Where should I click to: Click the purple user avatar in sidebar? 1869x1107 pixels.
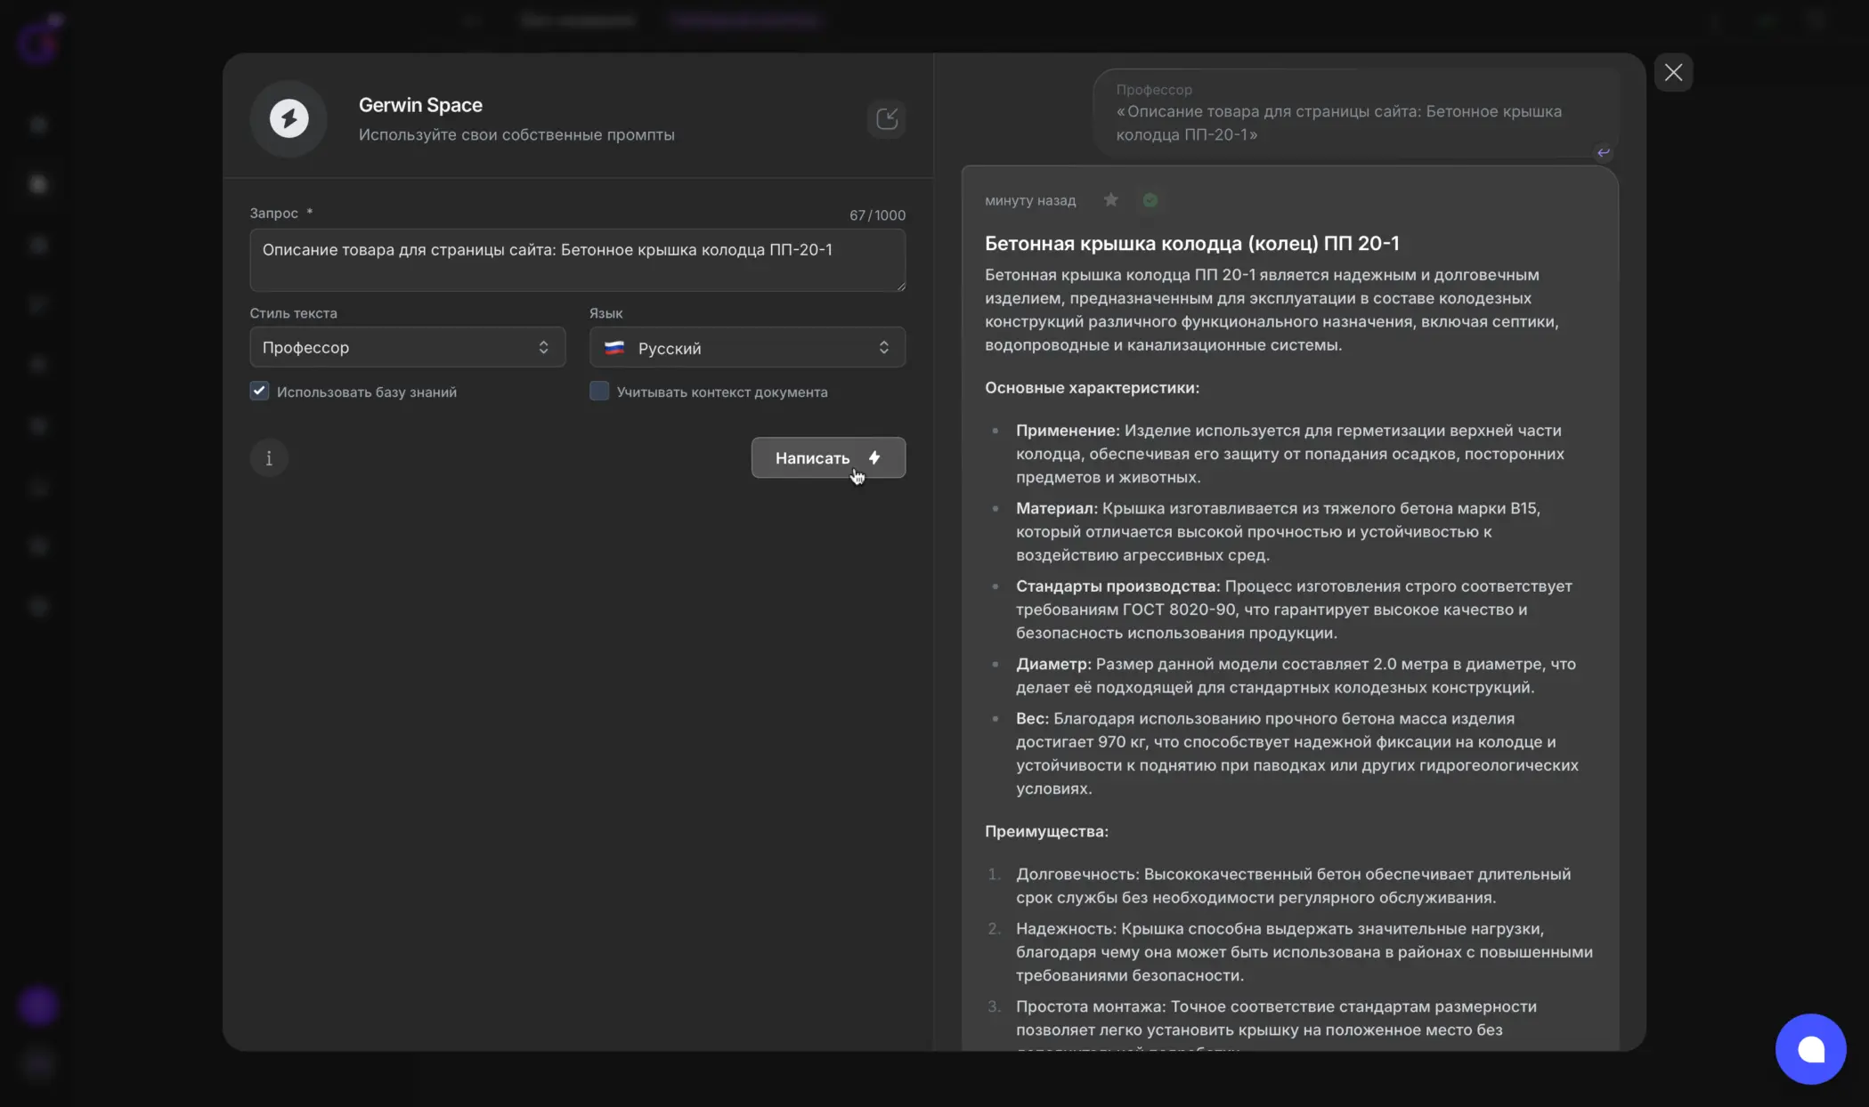tap(38, 1006)
